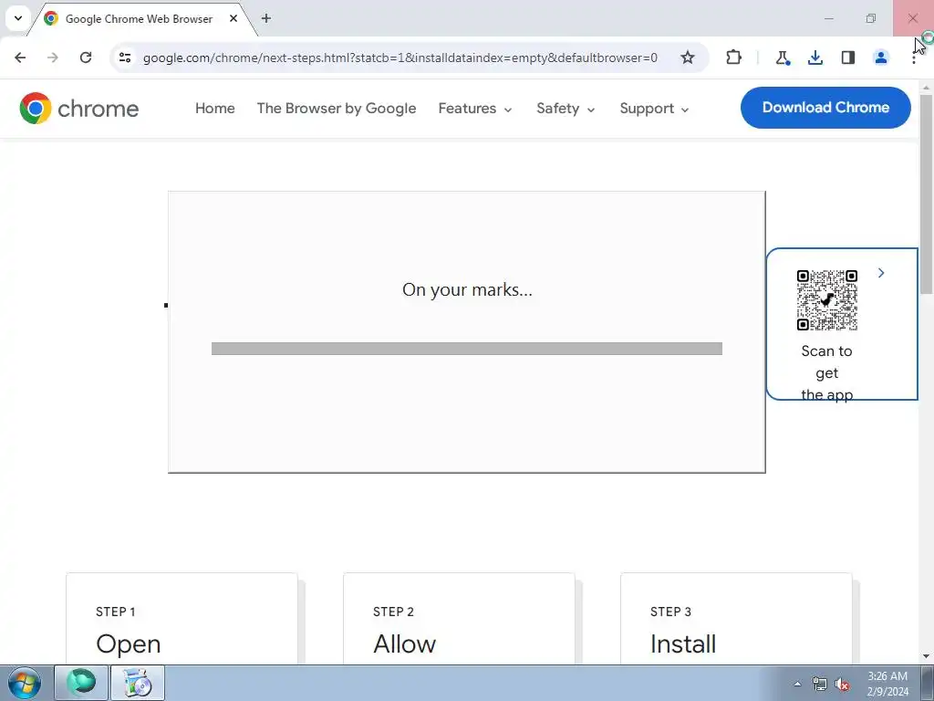The image size is (934, 701).
Task: Open the profile avatar menu
Action: click(880, 58)
